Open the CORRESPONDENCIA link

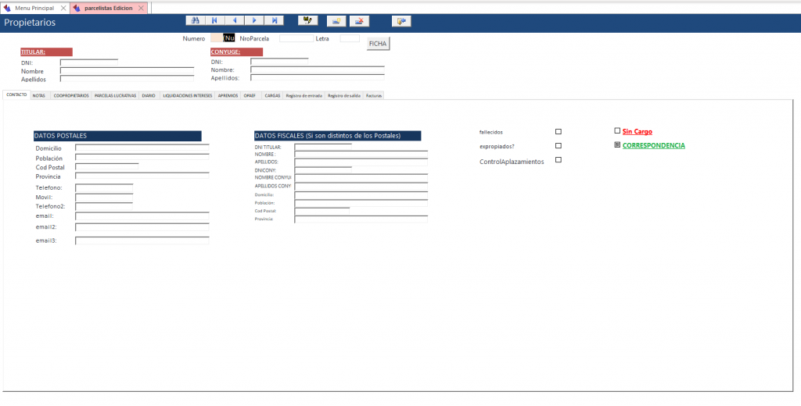(653, 145)
